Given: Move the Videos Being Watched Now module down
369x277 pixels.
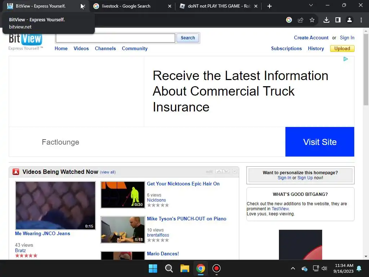Looking at the screenshot, I should [226, 171].
